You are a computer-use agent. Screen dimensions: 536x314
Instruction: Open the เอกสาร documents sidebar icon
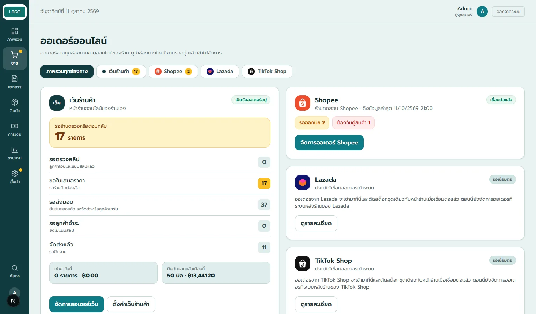click(15, 82)
